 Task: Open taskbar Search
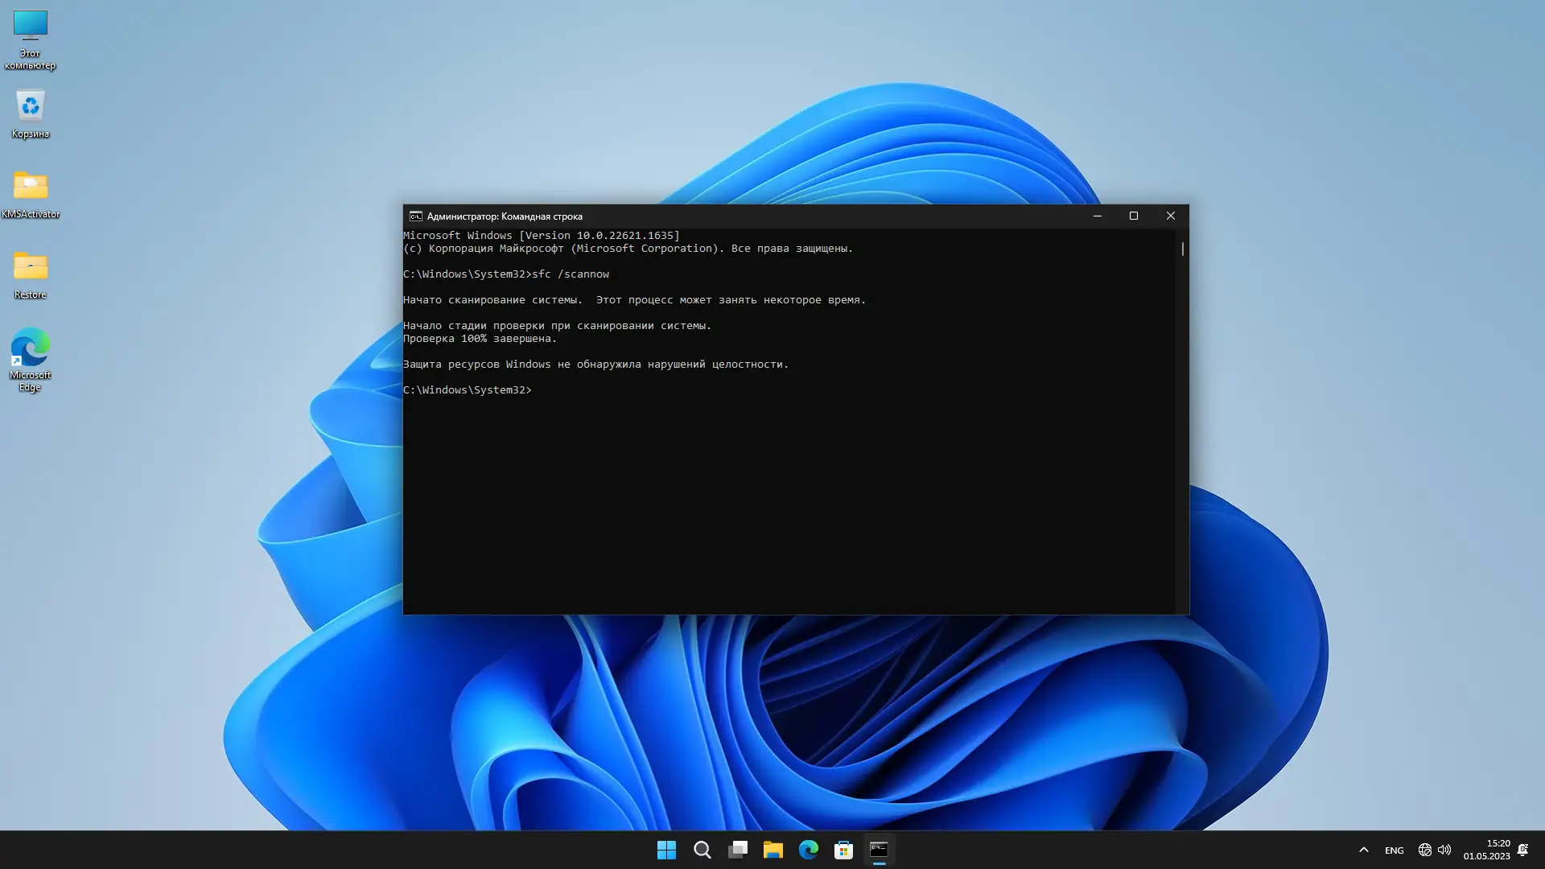(x=702, y=850)
